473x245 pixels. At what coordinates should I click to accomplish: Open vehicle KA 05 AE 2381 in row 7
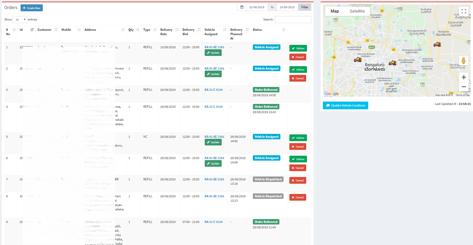[x=214, y=179]
